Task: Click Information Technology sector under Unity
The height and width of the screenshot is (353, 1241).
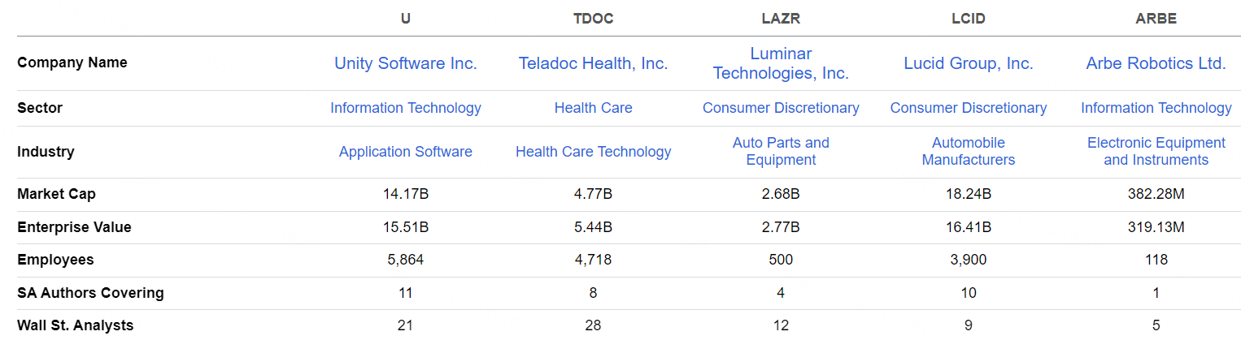Action: click(x=405, y=108)
